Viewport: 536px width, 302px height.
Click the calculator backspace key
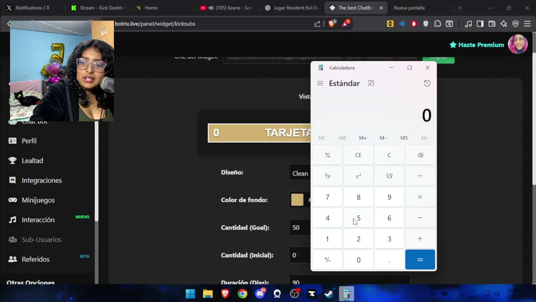click(420, 155)
